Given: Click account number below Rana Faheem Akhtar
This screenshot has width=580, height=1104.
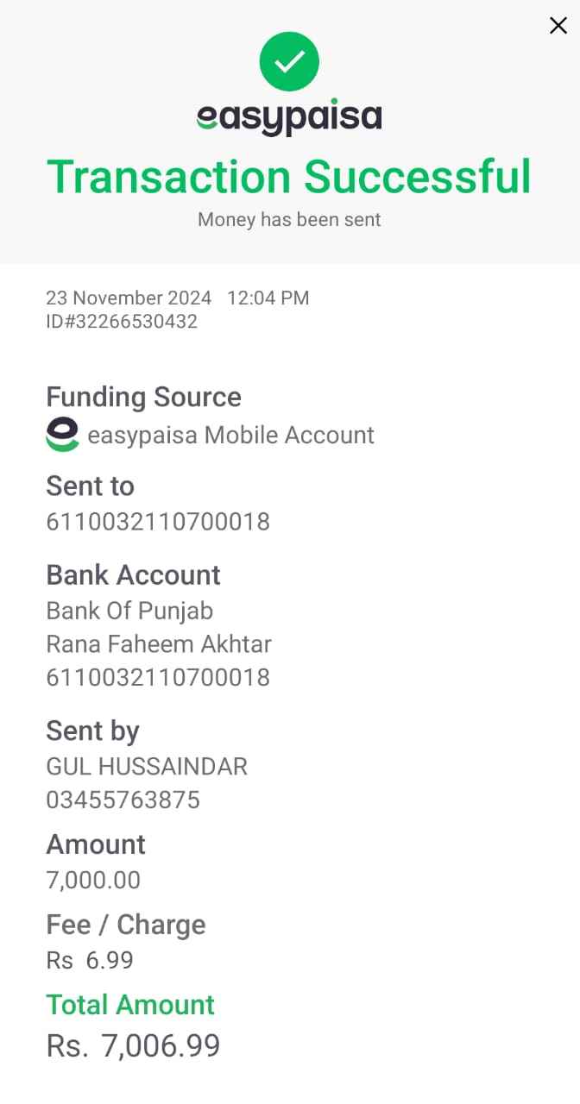Looking at the screenshot, I should 158,678.
